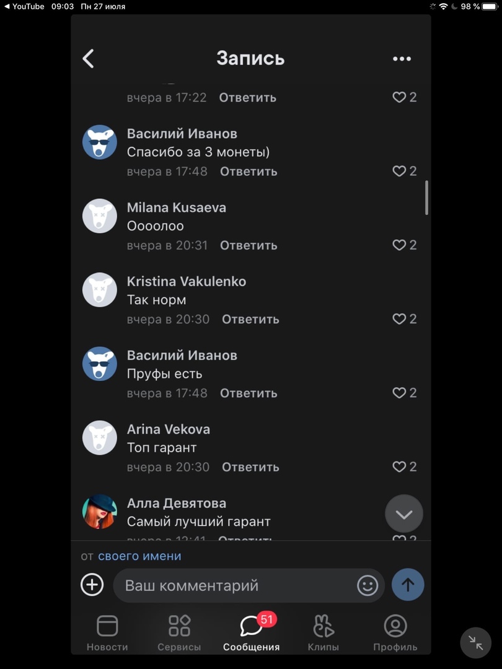Switch to the Новости tab
The image size is (502, 669).
pyautogui.click(x=107, y=633)
